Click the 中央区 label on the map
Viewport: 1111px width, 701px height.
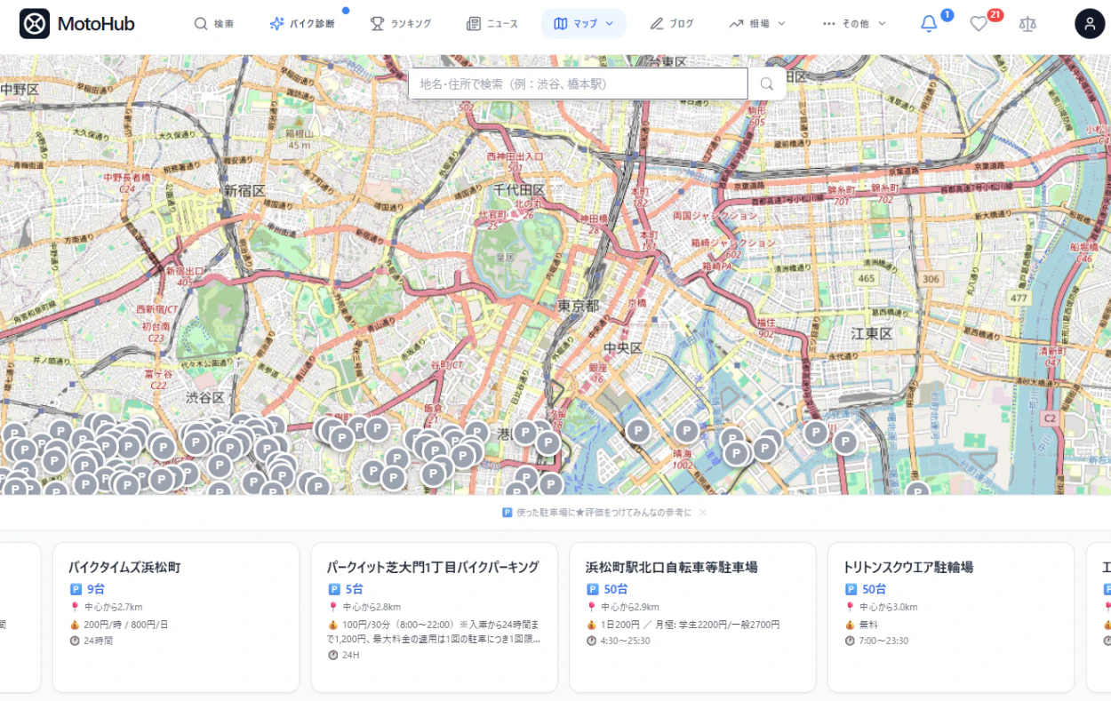[x=622, y=347]
